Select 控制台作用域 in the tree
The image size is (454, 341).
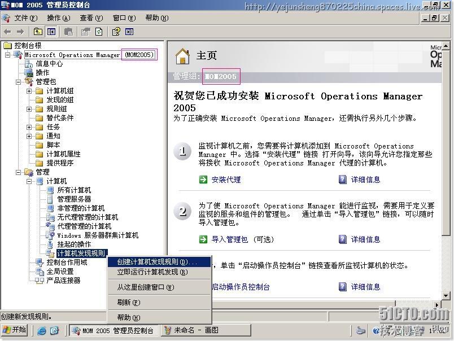pos(67,263)
